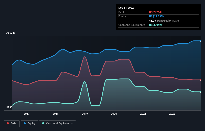Click the 2021 x-axis label

(143, 114)
